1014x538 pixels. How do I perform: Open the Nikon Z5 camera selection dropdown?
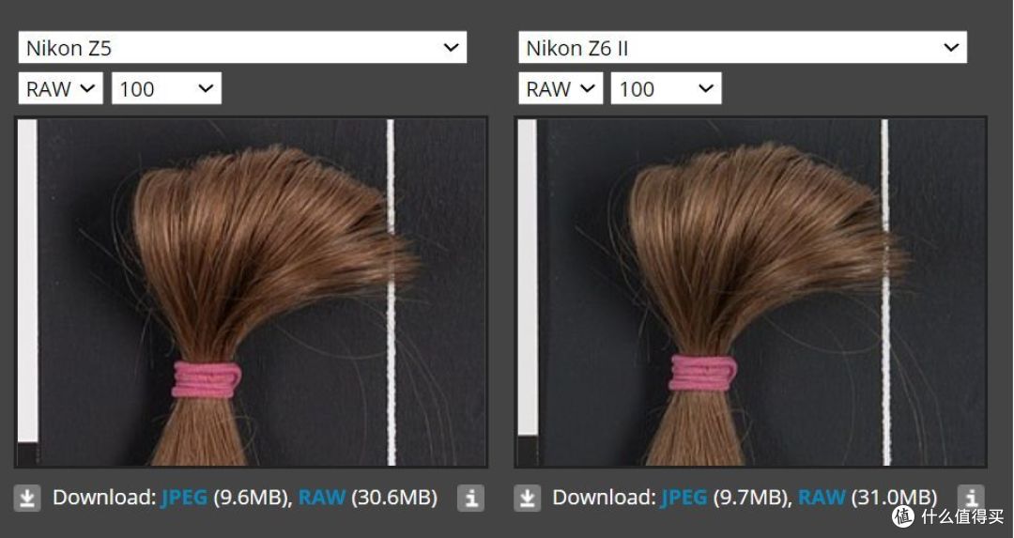(242, 48)
